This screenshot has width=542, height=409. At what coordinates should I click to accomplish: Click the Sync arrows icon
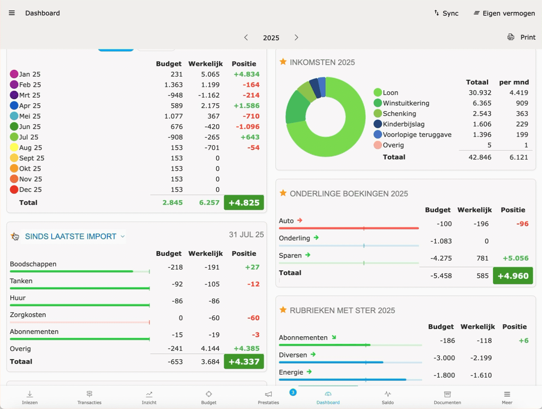point(436,13)
